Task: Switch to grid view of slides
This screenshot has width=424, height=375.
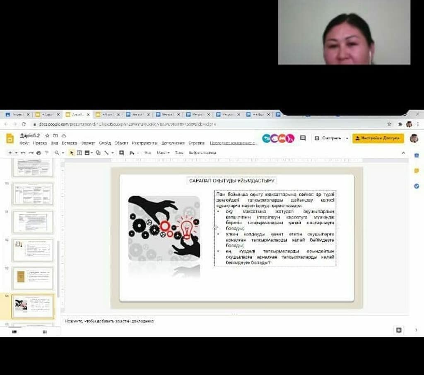Action: pos(45,331)
